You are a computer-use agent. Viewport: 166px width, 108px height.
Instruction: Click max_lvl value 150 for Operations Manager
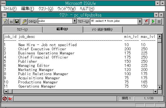[144, 86]
